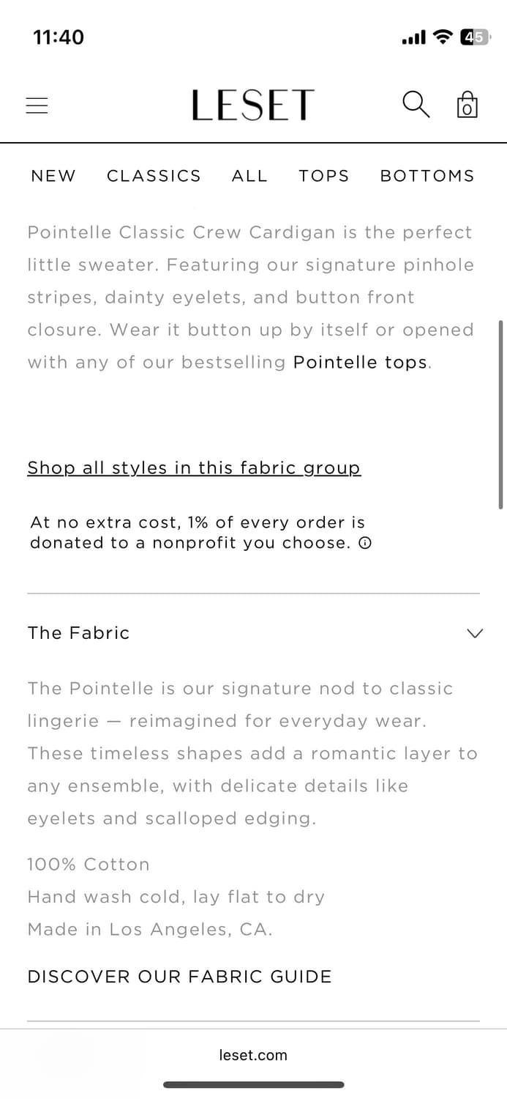Tap the cellular signal bars icon
Viewport: 507px width, 1099px height.
pos(414,37)
